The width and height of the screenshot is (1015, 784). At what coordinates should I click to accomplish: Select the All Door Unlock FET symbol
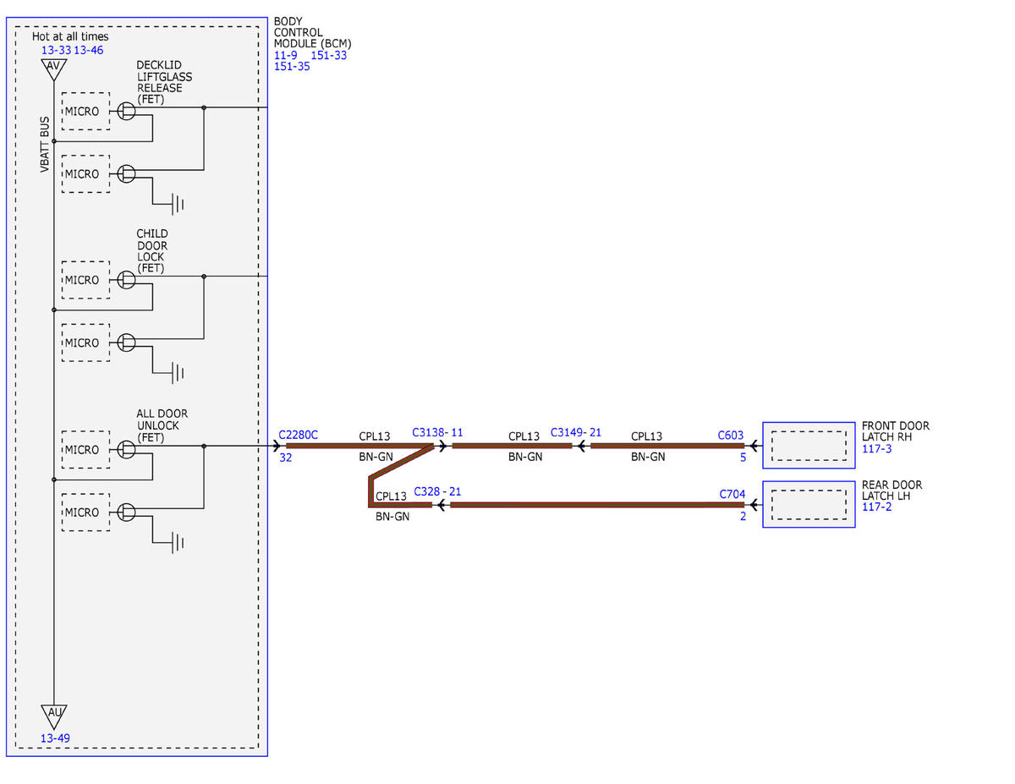coord(127,449)
